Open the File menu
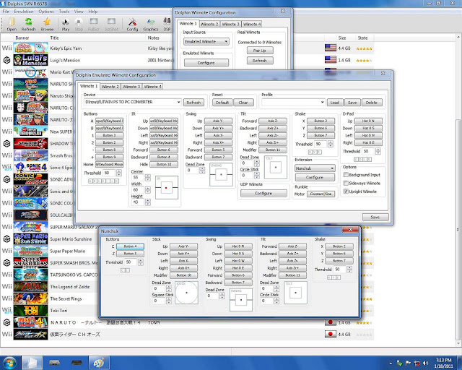Viewport: 462px width, 370px height. 6,12
